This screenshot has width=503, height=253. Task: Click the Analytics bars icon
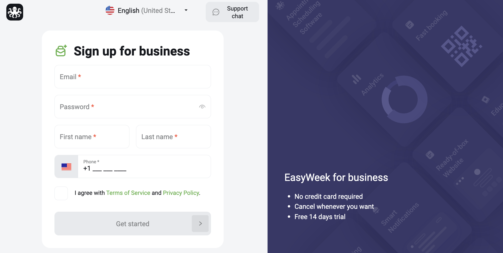[x=356, y=79]
